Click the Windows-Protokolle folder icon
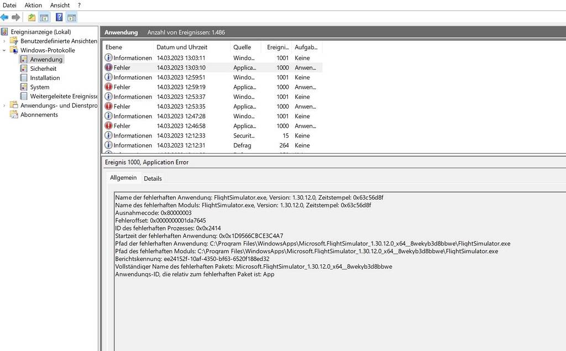 (x=14, y=50)
